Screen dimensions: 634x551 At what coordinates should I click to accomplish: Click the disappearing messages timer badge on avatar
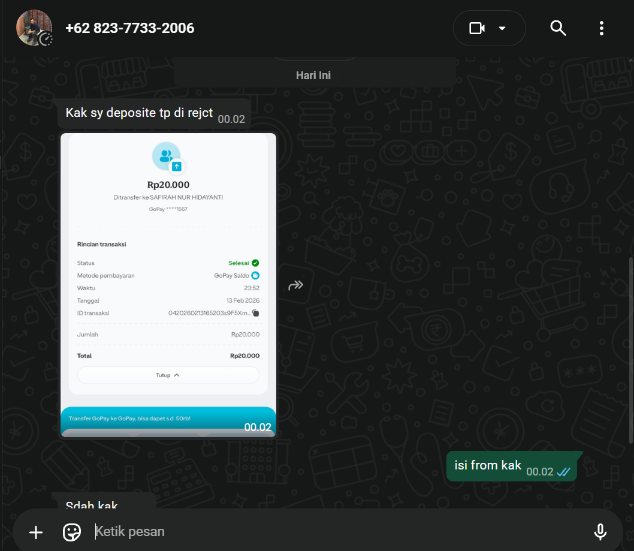click(x=46, y=39)
